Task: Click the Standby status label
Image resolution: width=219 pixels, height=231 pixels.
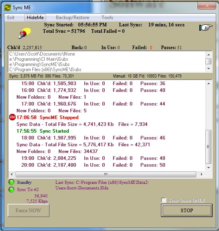Action: tap(24, 182)
